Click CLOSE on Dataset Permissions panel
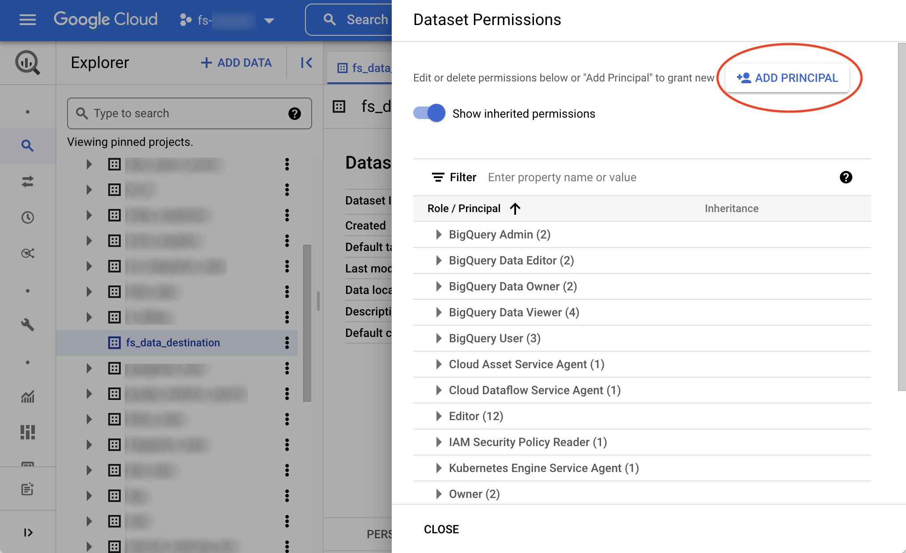The image size is (906, 553). click(x=441, y=529)
